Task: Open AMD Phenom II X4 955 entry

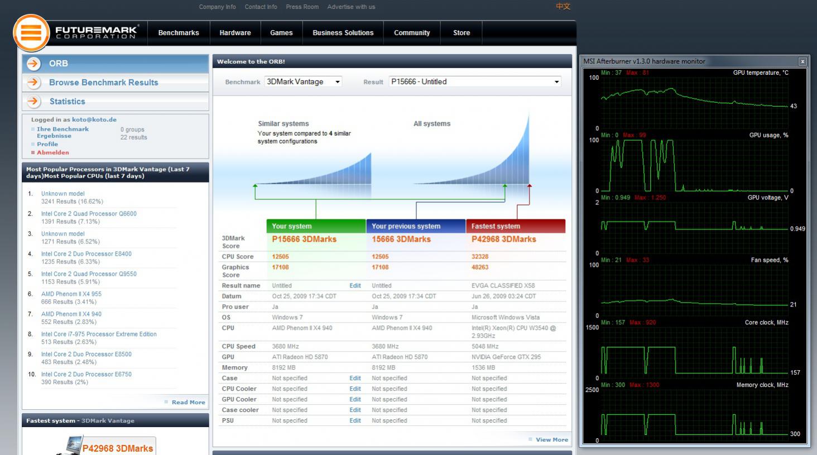Action: tap(71, 294)
